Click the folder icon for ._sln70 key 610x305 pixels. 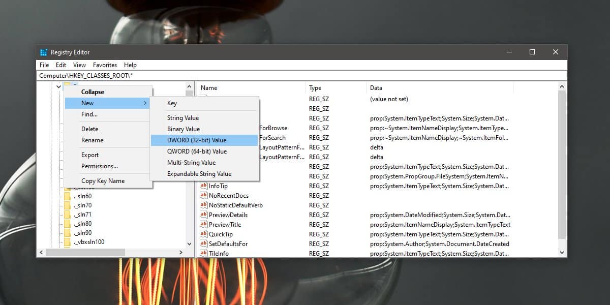[68, 205]
